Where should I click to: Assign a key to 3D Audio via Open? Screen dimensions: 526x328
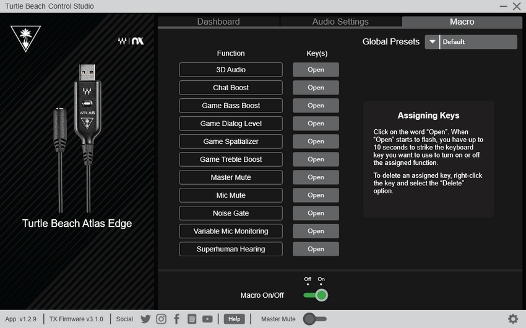click(x=316, y=70)
